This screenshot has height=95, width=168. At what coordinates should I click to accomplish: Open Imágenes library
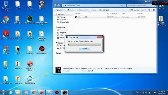(62, 32)
